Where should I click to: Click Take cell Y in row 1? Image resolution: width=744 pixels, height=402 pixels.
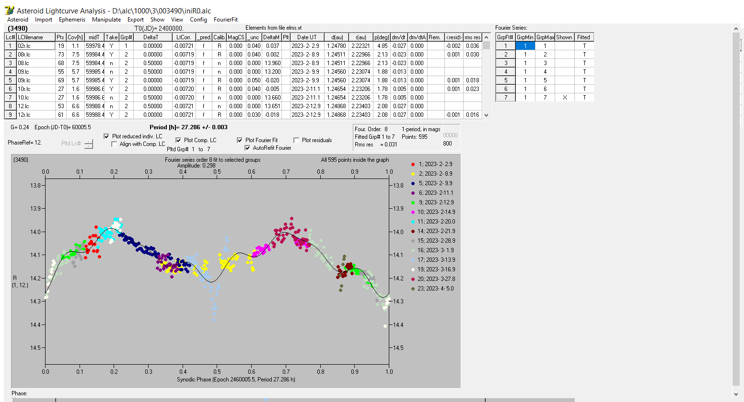click(x=111, y=46)
